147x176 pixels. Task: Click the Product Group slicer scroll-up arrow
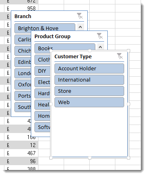101,47
